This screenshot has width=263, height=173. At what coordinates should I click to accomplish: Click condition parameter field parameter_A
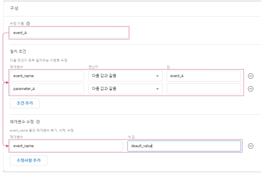tap(47, 89)
